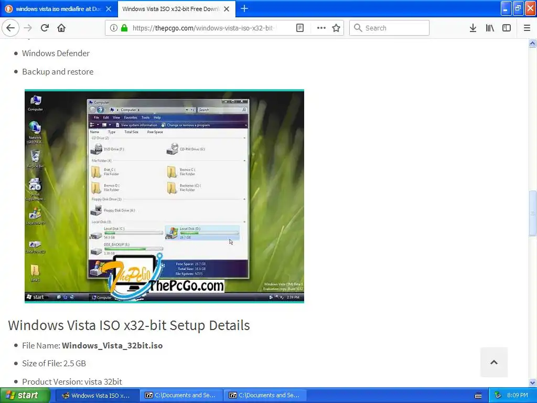The width and height of the screenshot is (537, 403).
Task: Click the Firefox tab favicon on mediafire tab
Action: click(9, 9)
